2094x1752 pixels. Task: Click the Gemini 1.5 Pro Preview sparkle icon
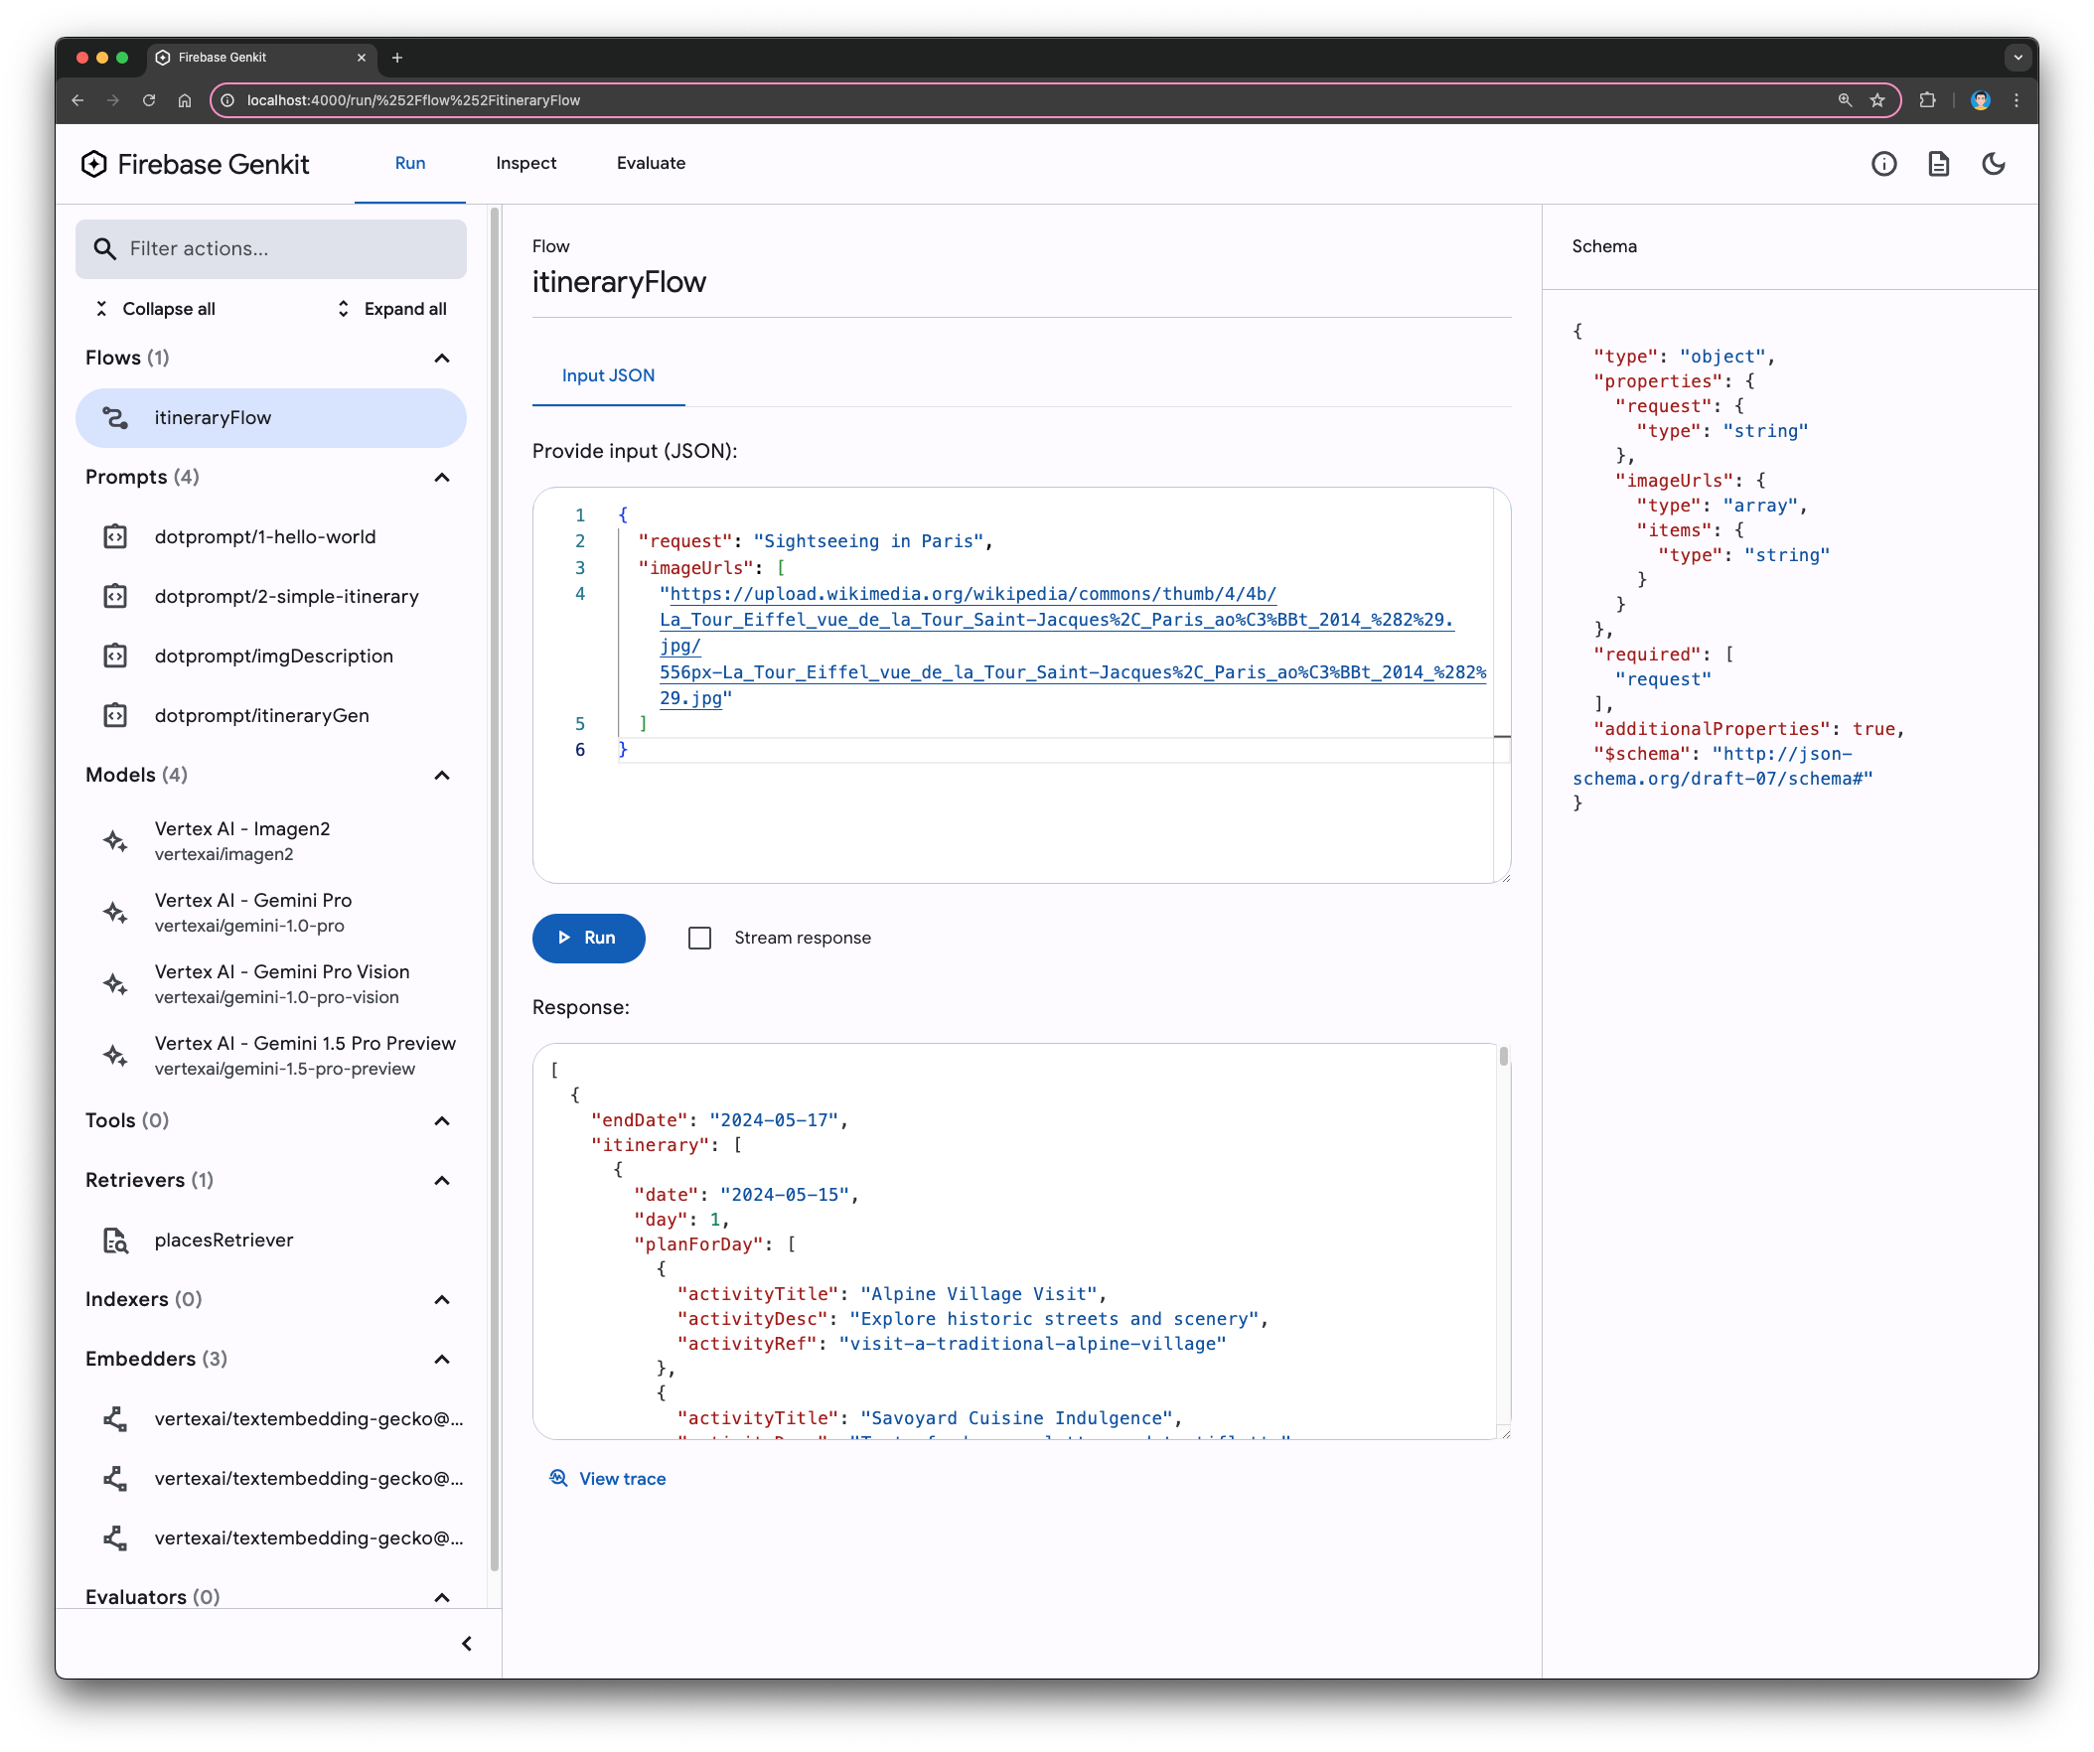click(115, 1056)
